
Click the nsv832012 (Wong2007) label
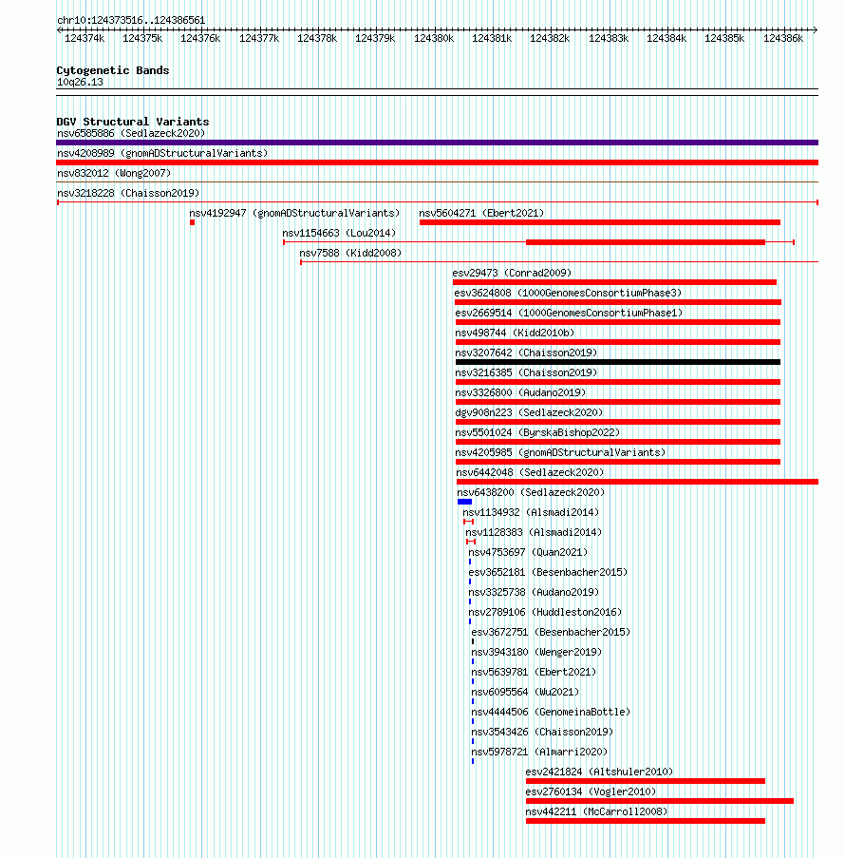(x=114, y=174)
